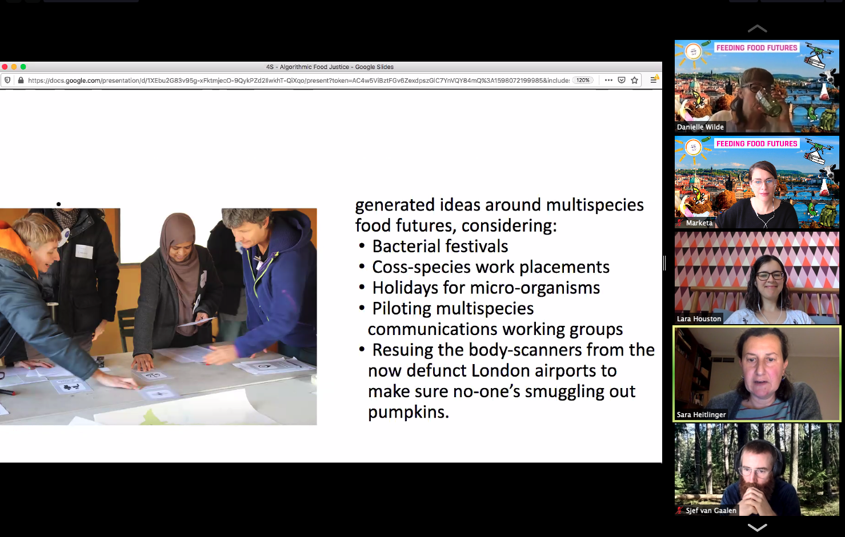Click the 'Bacterial festivals' bullet text

440,247
